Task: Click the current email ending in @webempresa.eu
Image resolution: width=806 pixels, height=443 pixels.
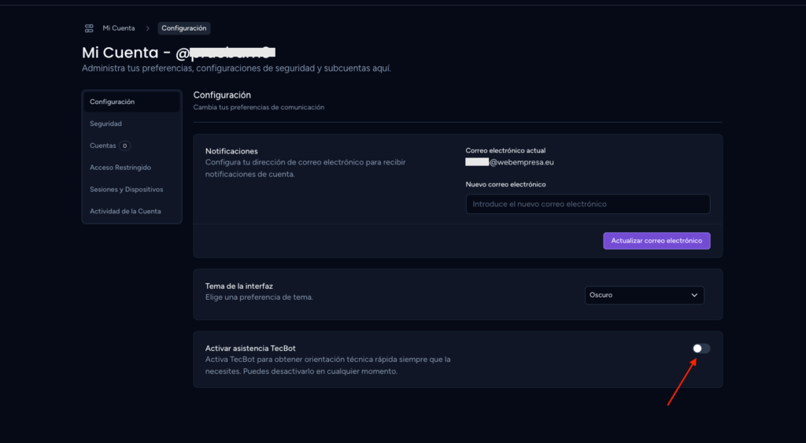Action: click(509, 162)
